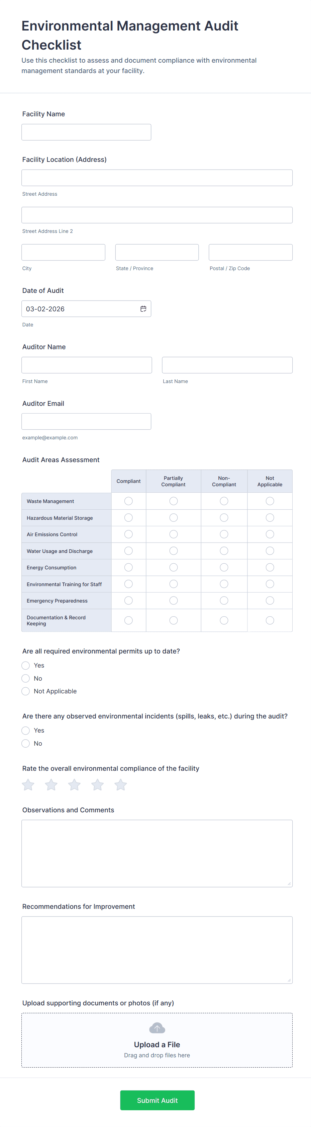Click the Facility Name input field

click(x=86, y=132)
